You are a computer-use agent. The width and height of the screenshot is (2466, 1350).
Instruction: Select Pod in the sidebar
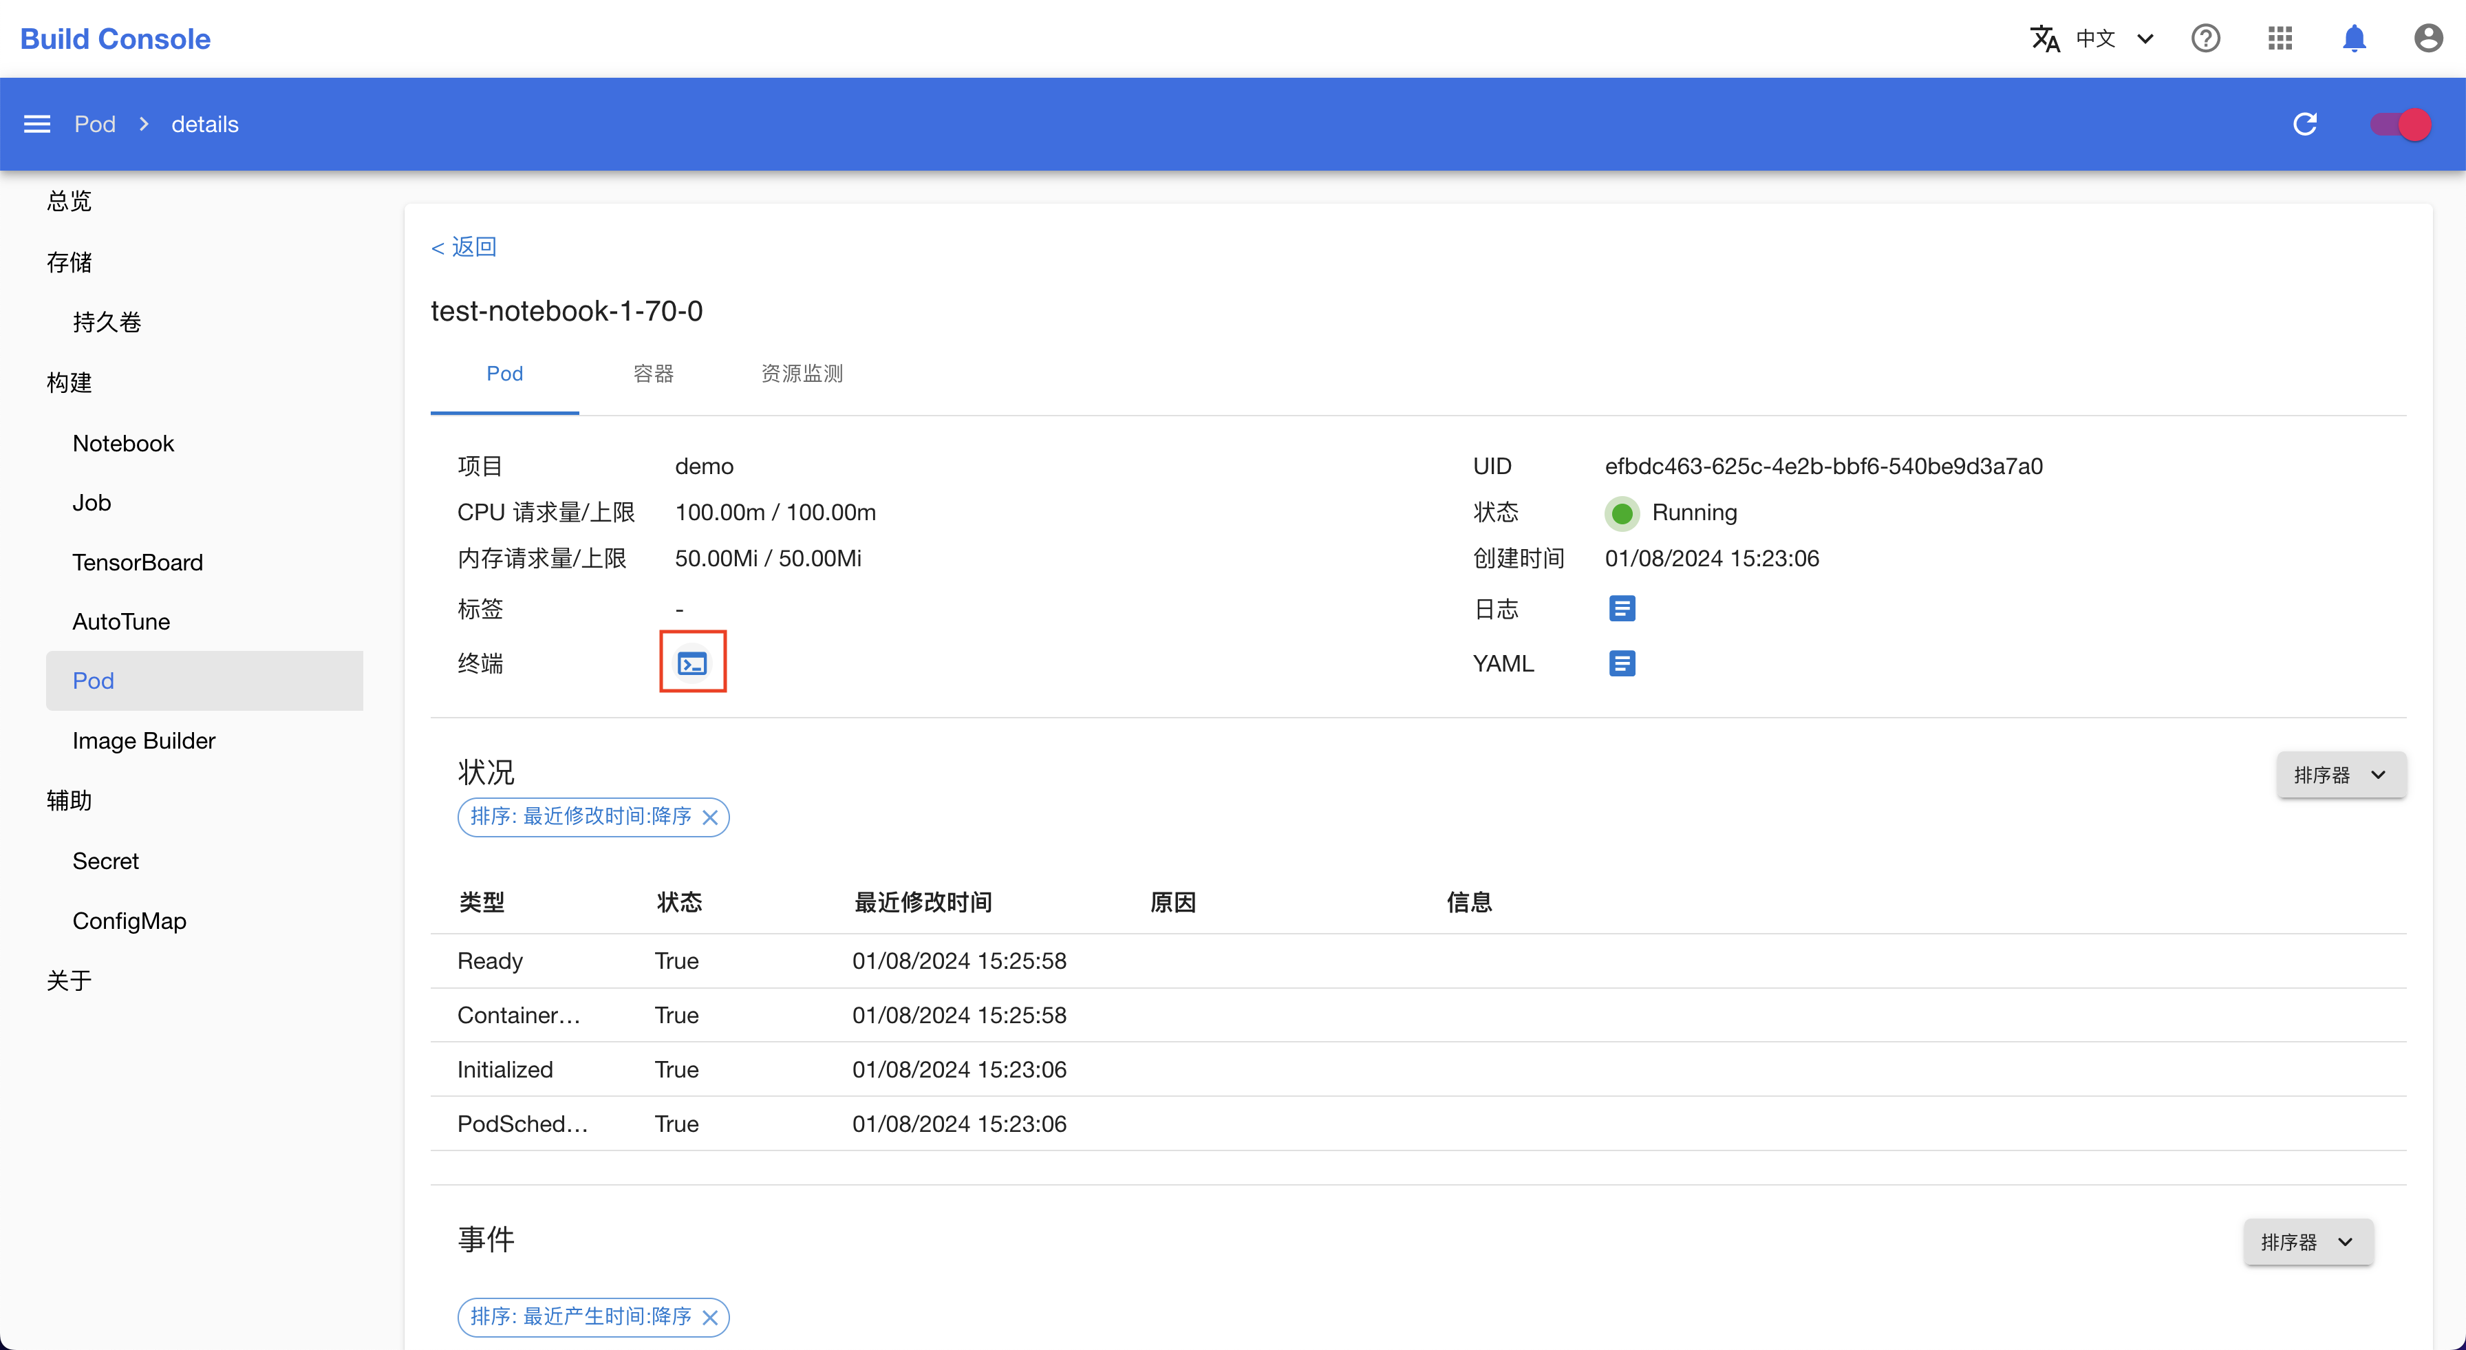pos(204,681)
